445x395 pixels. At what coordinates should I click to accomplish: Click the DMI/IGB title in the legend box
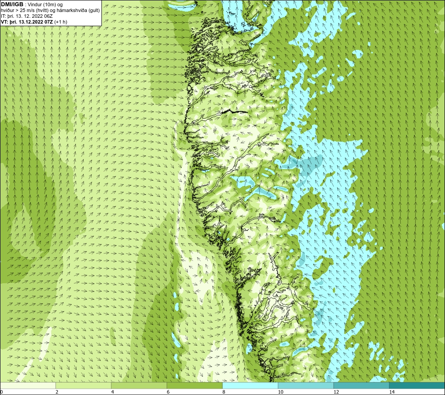pyautogui.click(x=12, y=4)
